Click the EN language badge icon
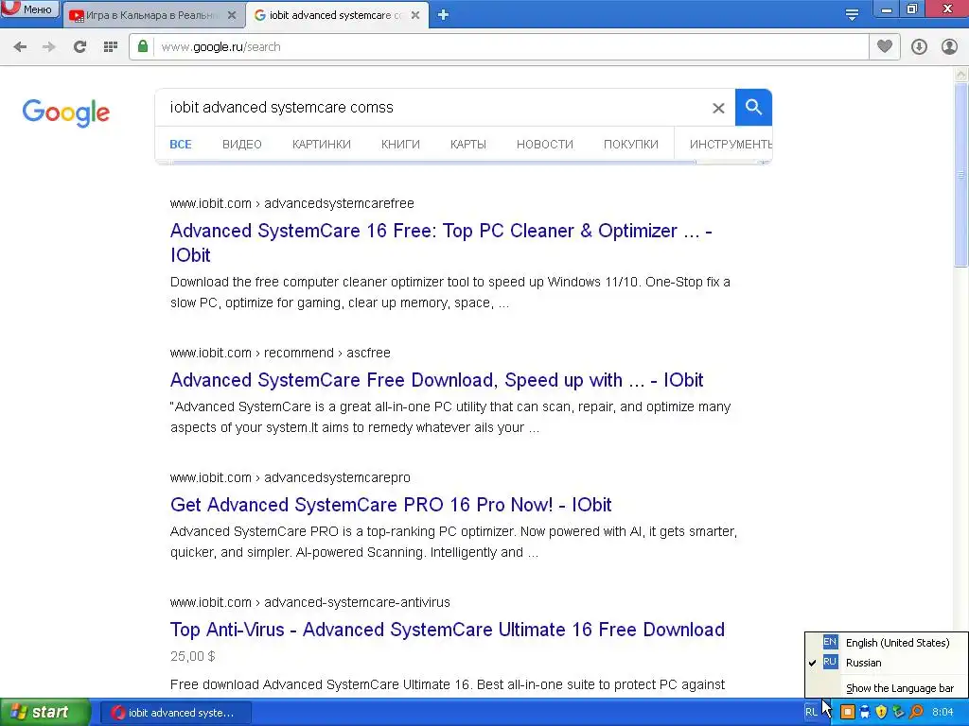This screenshot has height=726, width=969. [830, 642]
